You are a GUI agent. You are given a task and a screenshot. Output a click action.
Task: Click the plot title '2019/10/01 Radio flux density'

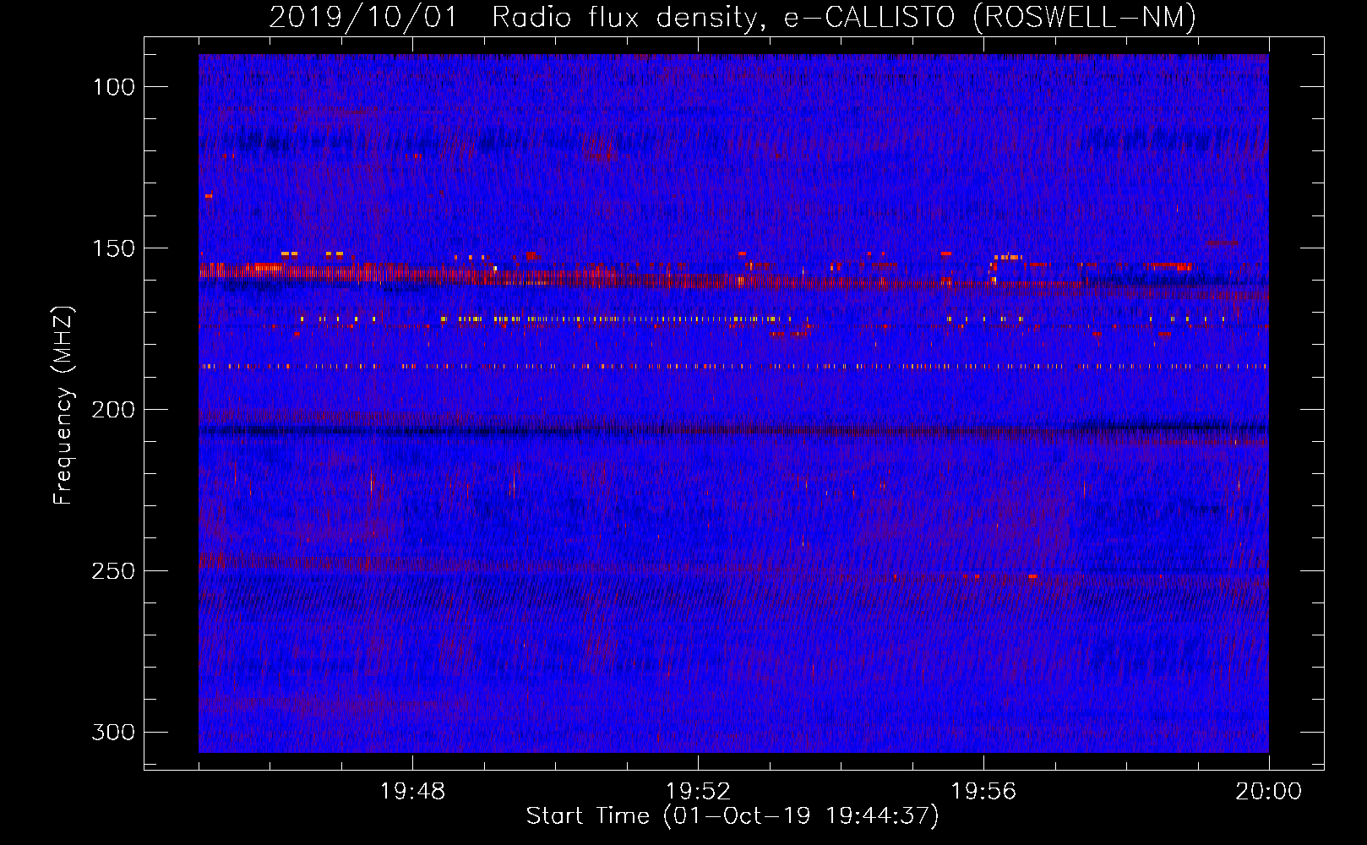pyautogui.click(x=517, y=17)
